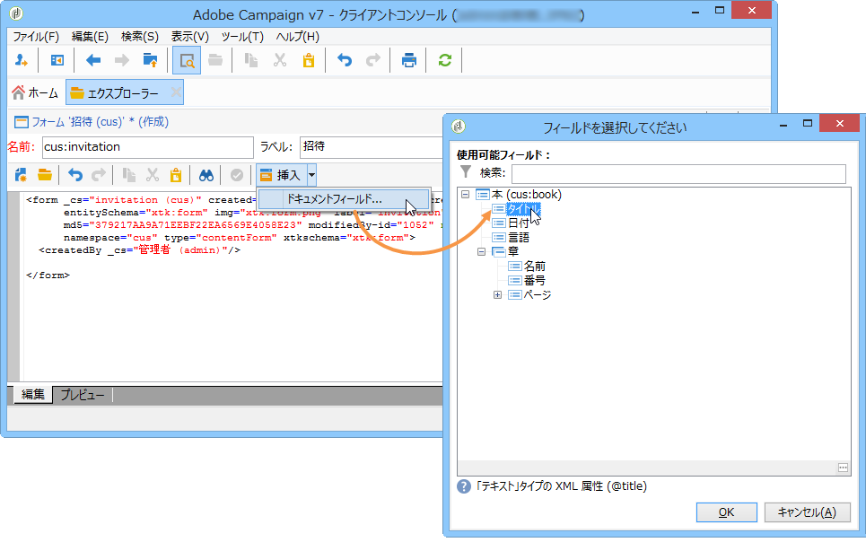Undo in the form editor toolbar

[75, 176]
